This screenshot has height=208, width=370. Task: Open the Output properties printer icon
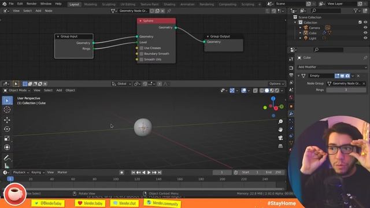[291, 75]
